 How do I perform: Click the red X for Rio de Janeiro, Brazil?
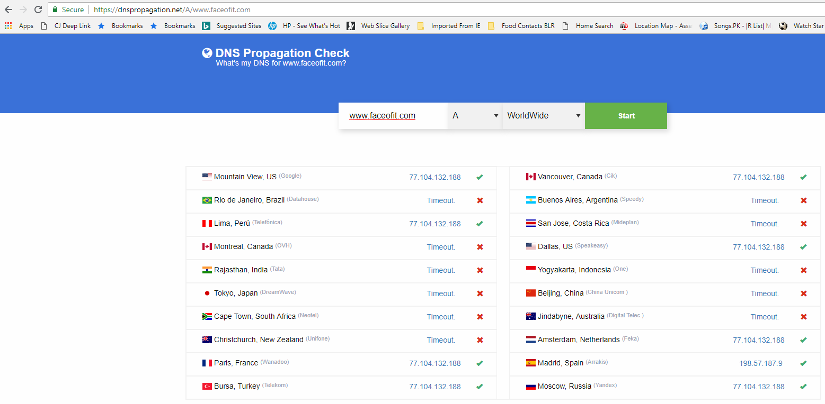click(x=480, y=200)
